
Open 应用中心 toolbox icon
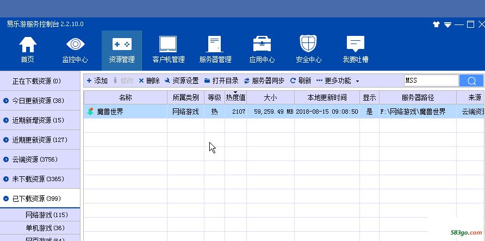pos(262,44)
